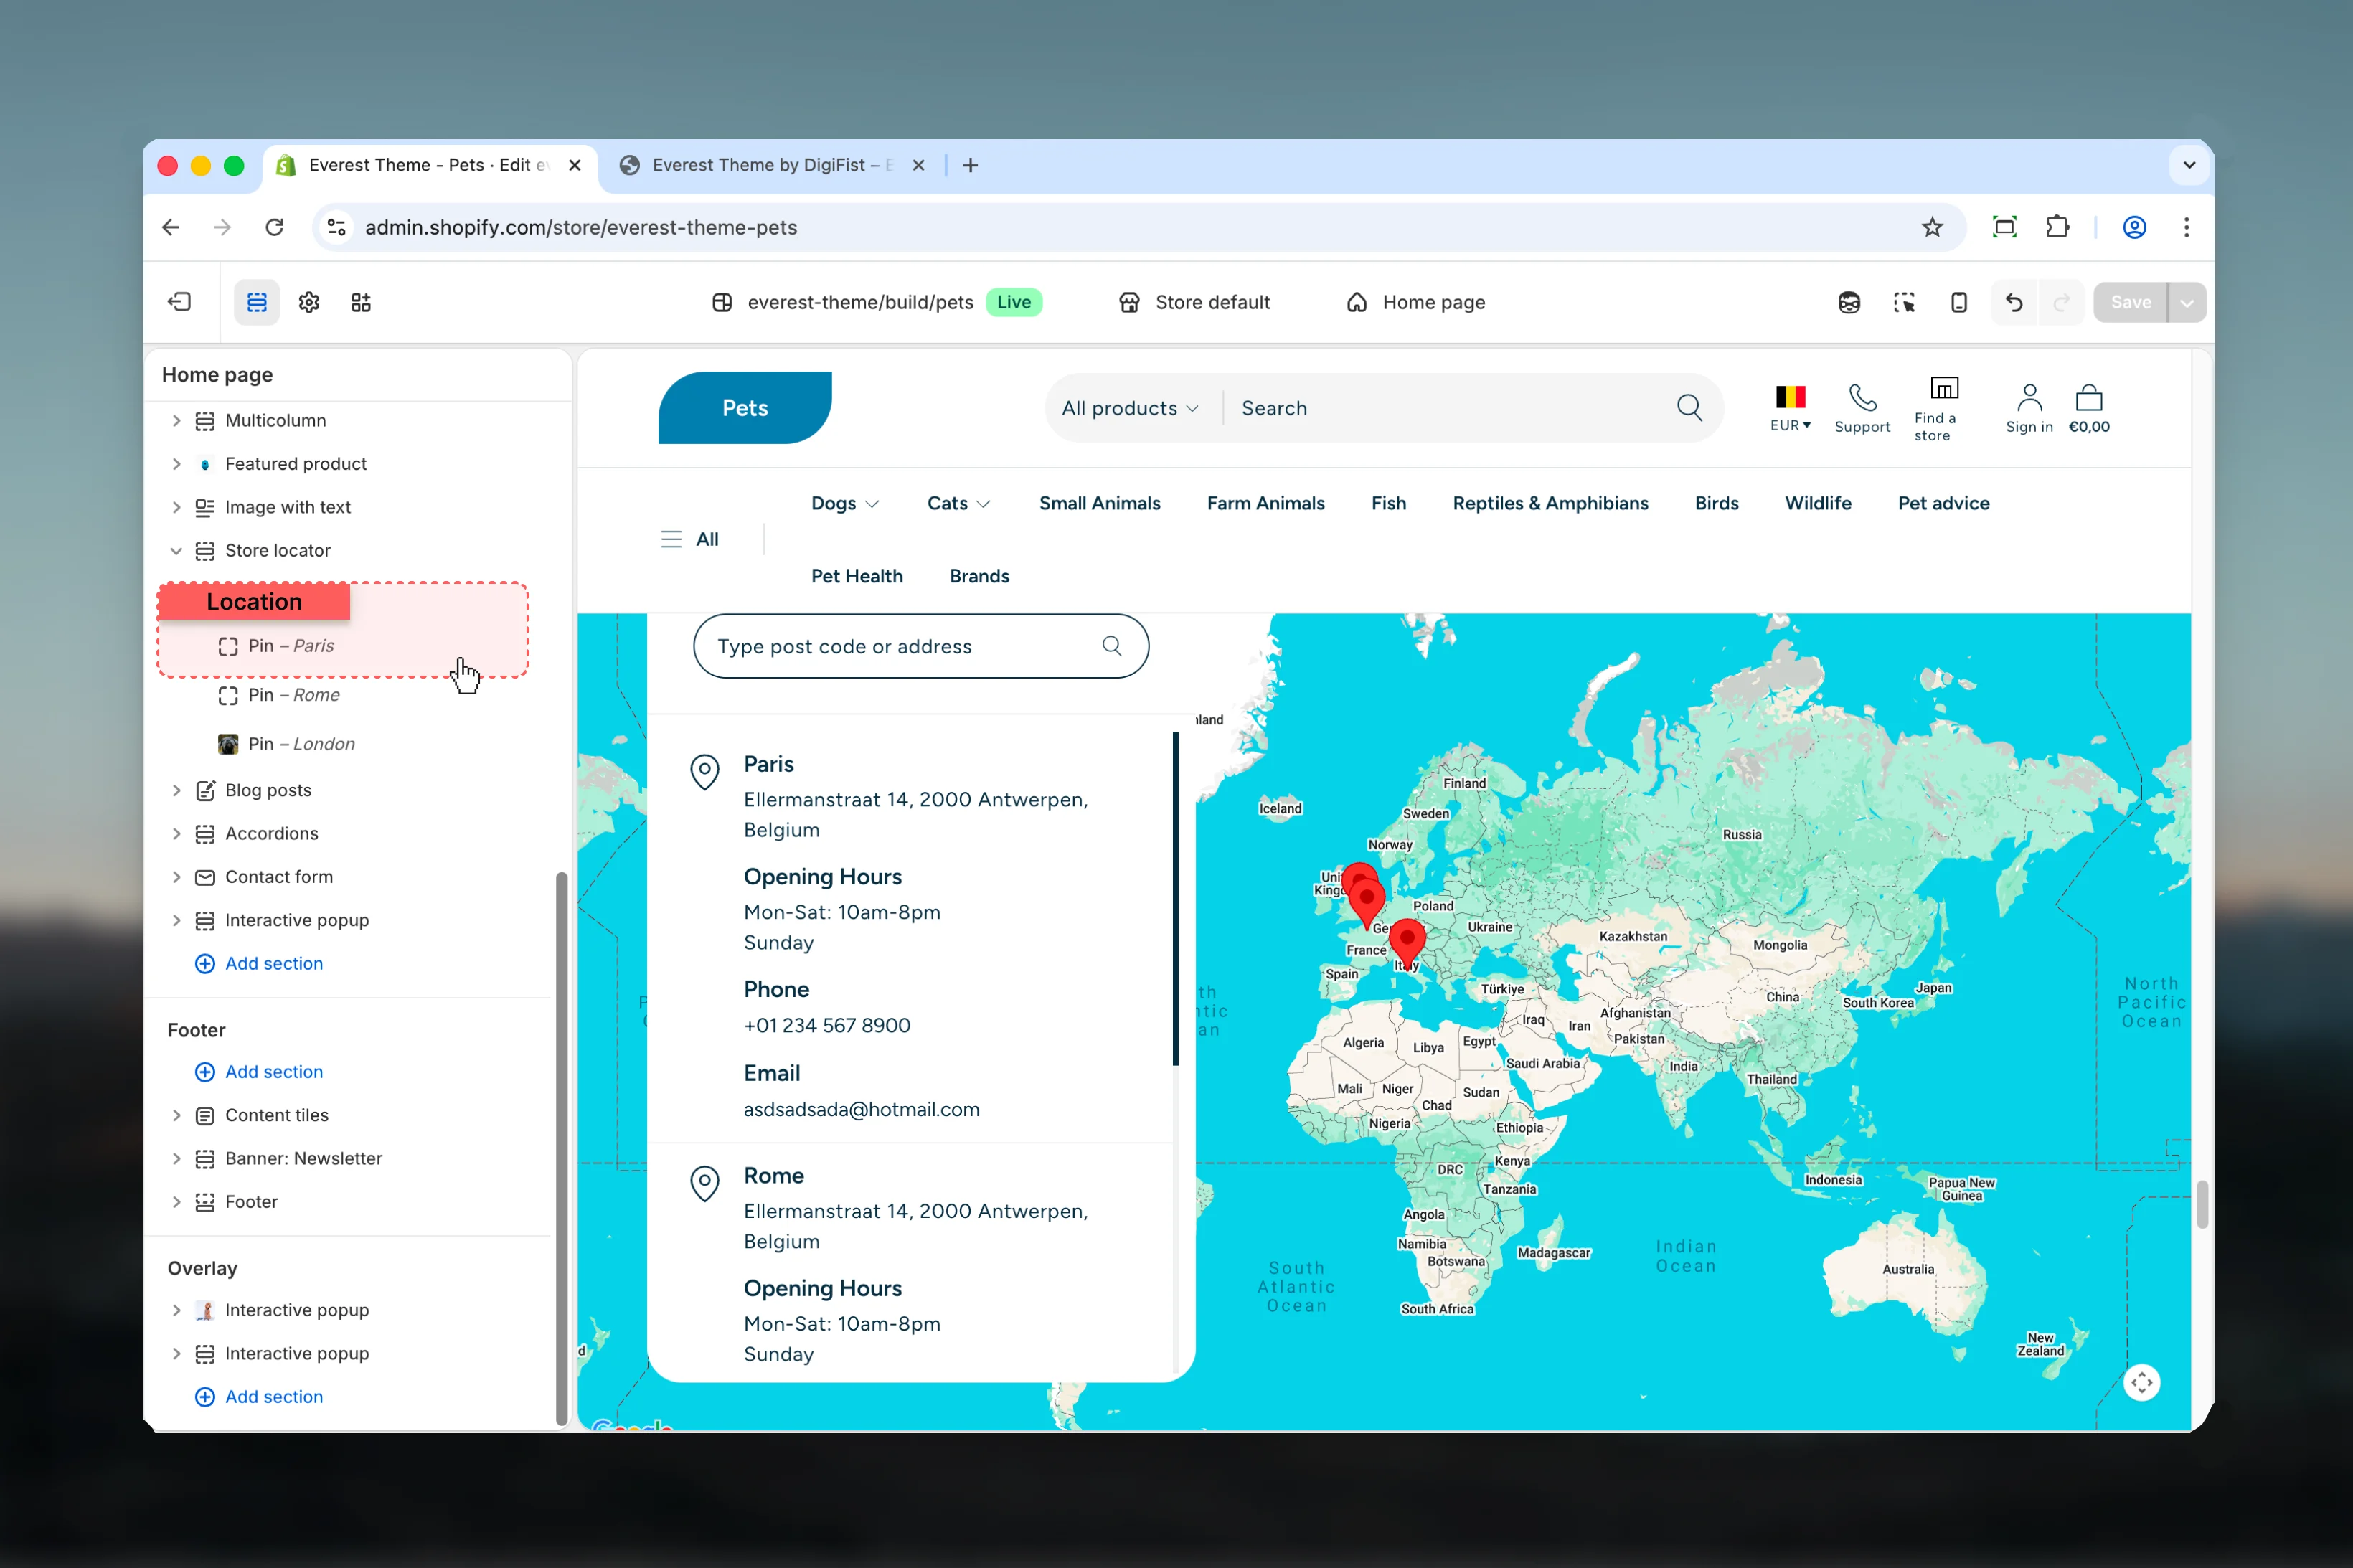
Task: Click magnifier in store locator address field
Action: 1111,646
